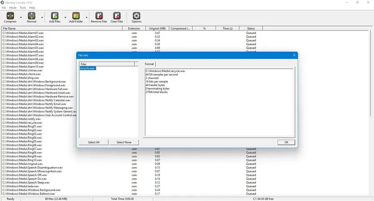374x201 pixels.
Task: Click the Remove Files icon
Action: click(99, 16)
